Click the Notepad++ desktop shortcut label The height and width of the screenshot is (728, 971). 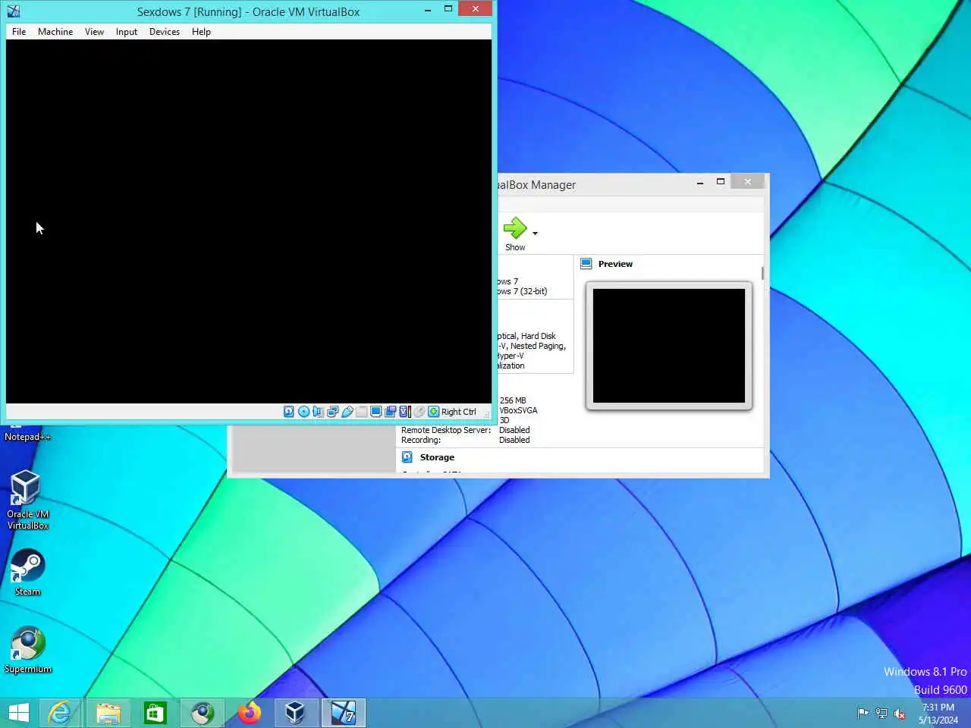27,437
